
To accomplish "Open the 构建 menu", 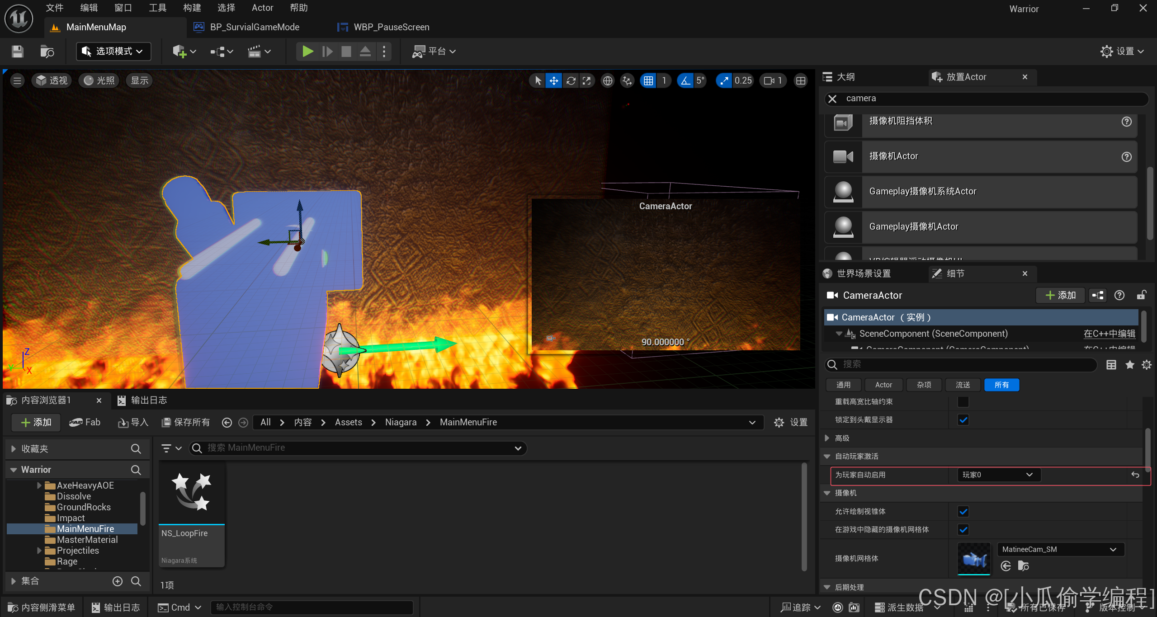I will click(x=192, y=8).
